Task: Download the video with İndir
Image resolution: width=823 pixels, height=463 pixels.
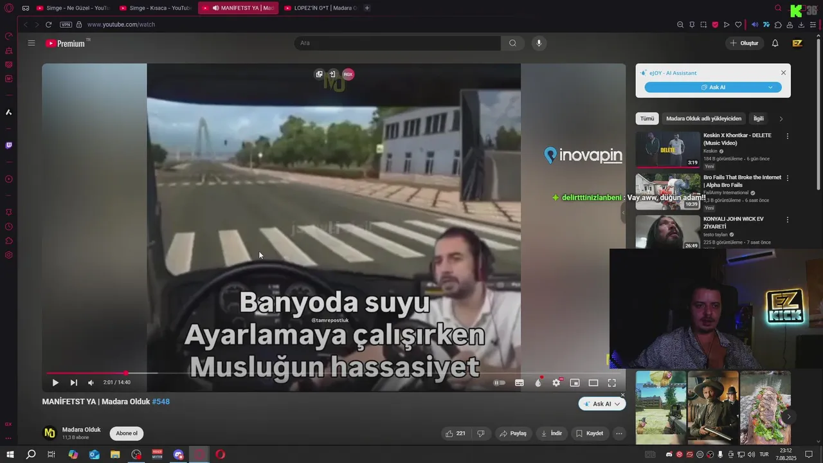Action: (x=551, y=433)
